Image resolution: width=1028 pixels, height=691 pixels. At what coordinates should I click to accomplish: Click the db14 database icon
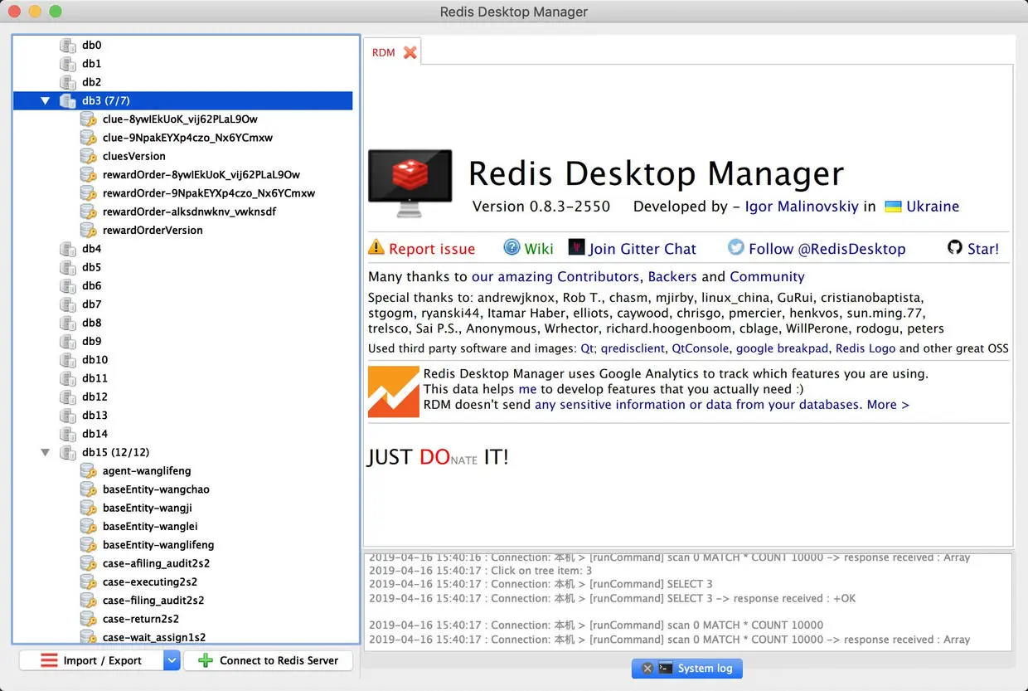pos(68,434)
